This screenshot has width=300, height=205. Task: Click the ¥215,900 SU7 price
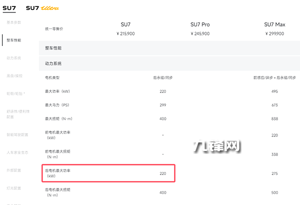click(x=125, y=33)
